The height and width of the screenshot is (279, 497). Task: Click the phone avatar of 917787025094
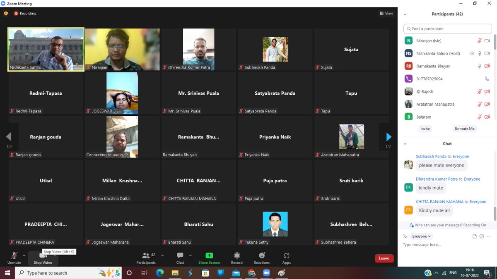[x=409, y=79]
